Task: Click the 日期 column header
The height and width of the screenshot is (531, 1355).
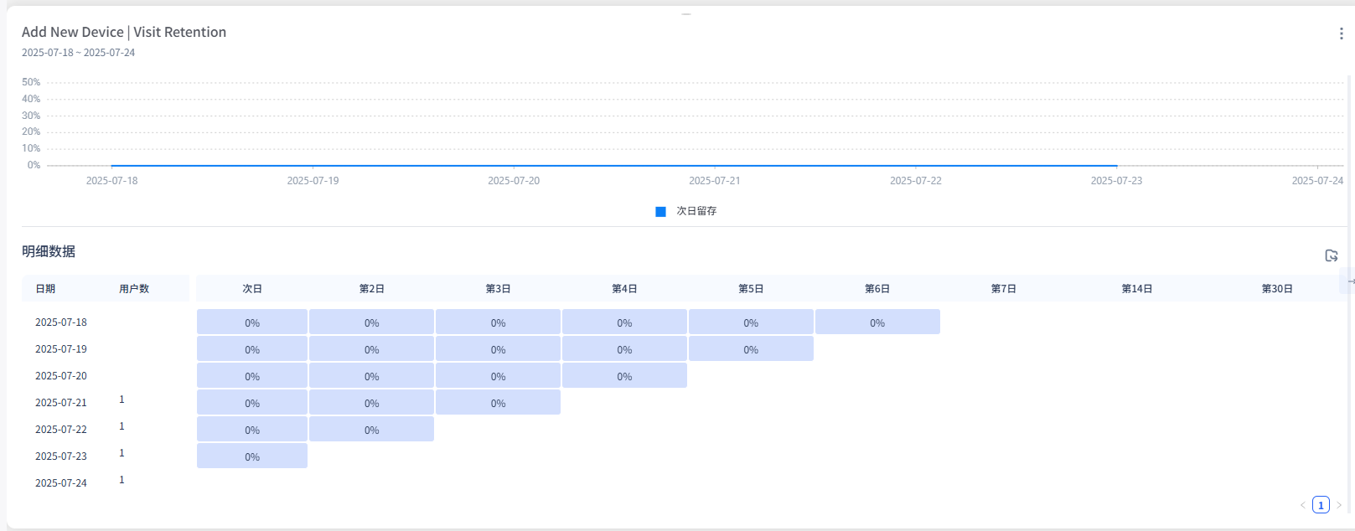Action: 45,289
